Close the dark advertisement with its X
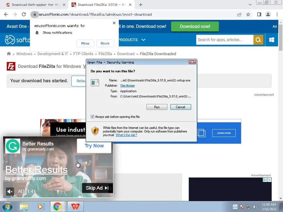The image size is (283, 212). coord(269,180)
